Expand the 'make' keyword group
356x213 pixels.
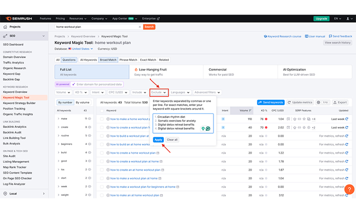(58, 119)
